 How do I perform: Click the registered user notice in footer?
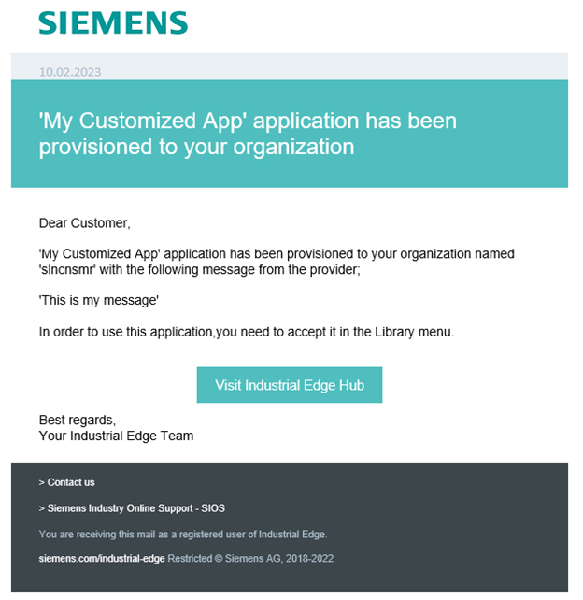click(183, 534)
